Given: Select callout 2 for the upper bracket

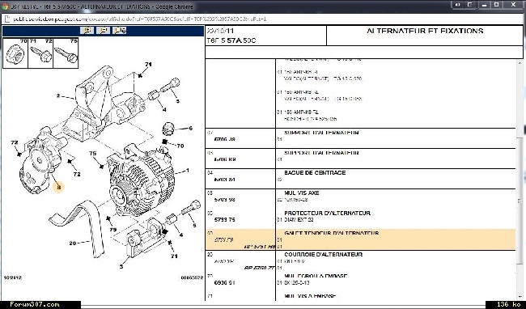Looking at the screenshot, I should 58,95.
